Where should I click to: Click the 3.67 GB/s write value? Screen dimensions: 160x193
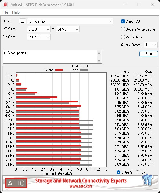coord(122,98)
